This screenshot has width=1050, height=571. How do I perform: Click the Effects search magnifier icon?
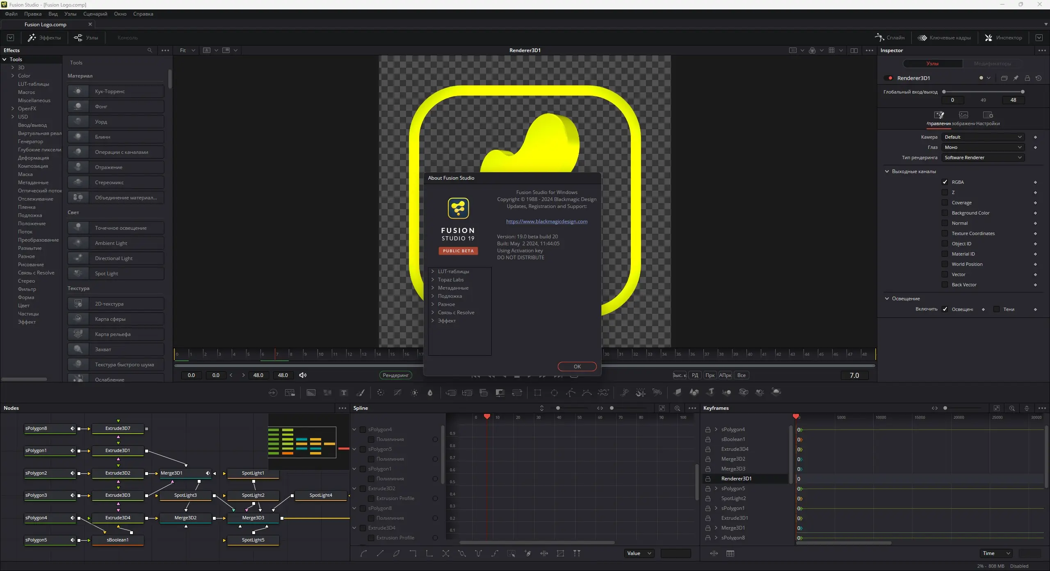[x=150, y=50]
